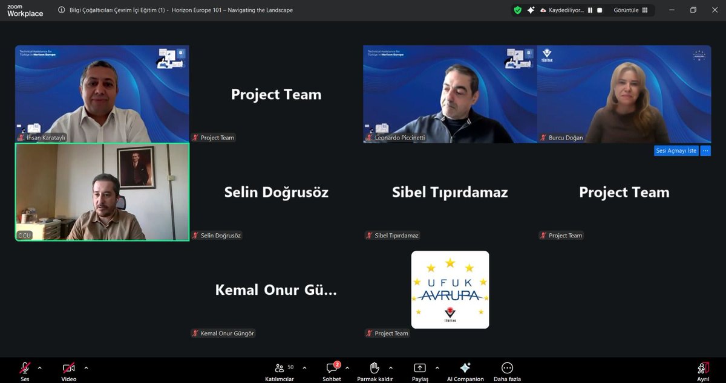Open the Daha fazla more options menu

tap(507, 371)
